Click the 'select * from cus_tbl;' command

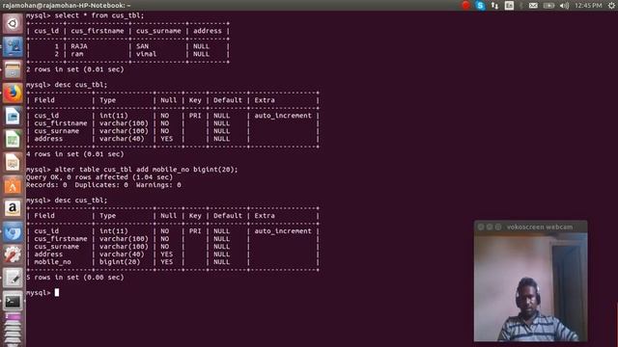[99, 15]
